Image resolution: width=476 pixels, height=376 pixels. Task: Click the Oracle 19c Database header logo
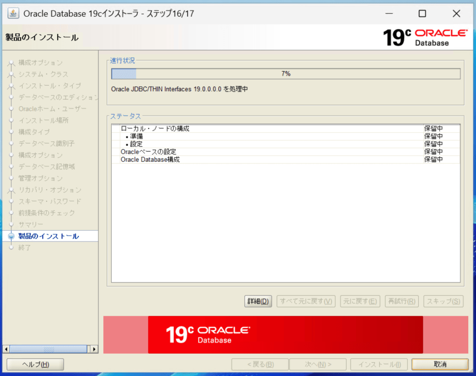coord(425,37)
